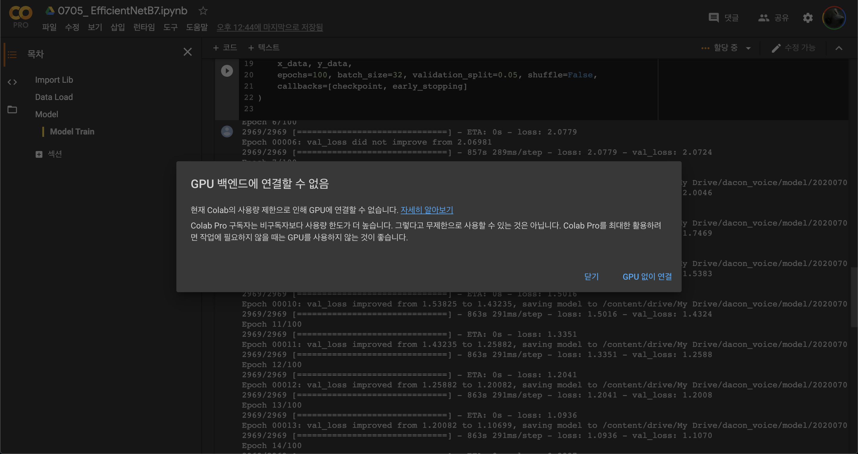Add a new section (섹션)
Viewport: 858px width, 454px height.
tap(49, 154)
